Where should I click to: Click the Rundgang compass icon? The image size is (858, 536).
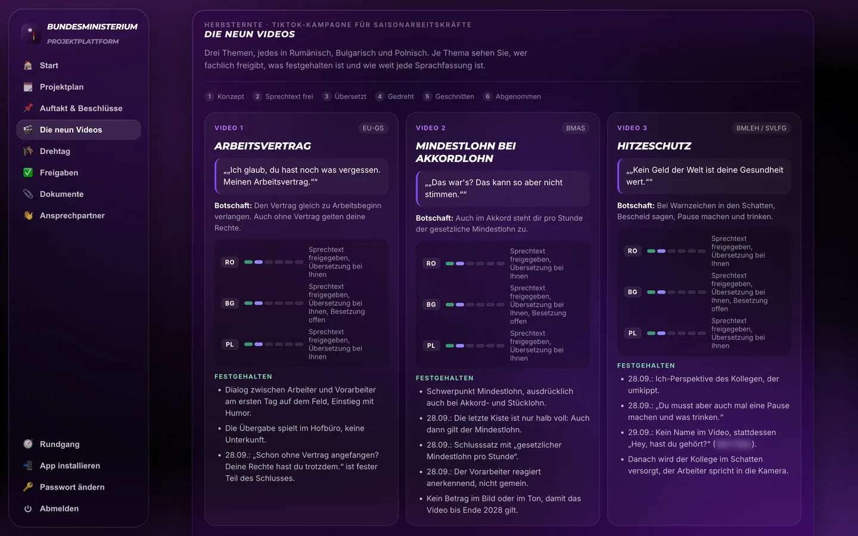coord(28,444)
